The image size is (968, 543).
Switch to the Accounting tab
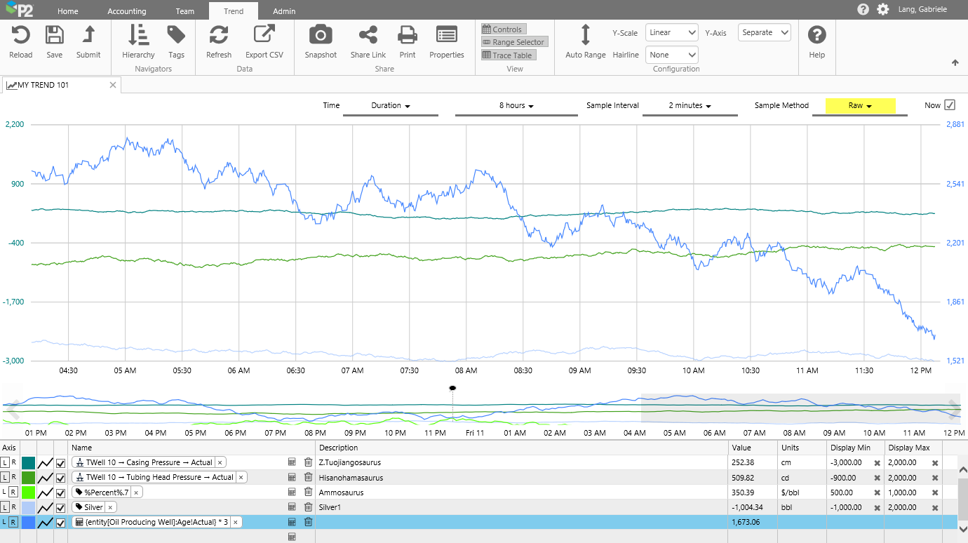tap(127, 11)
